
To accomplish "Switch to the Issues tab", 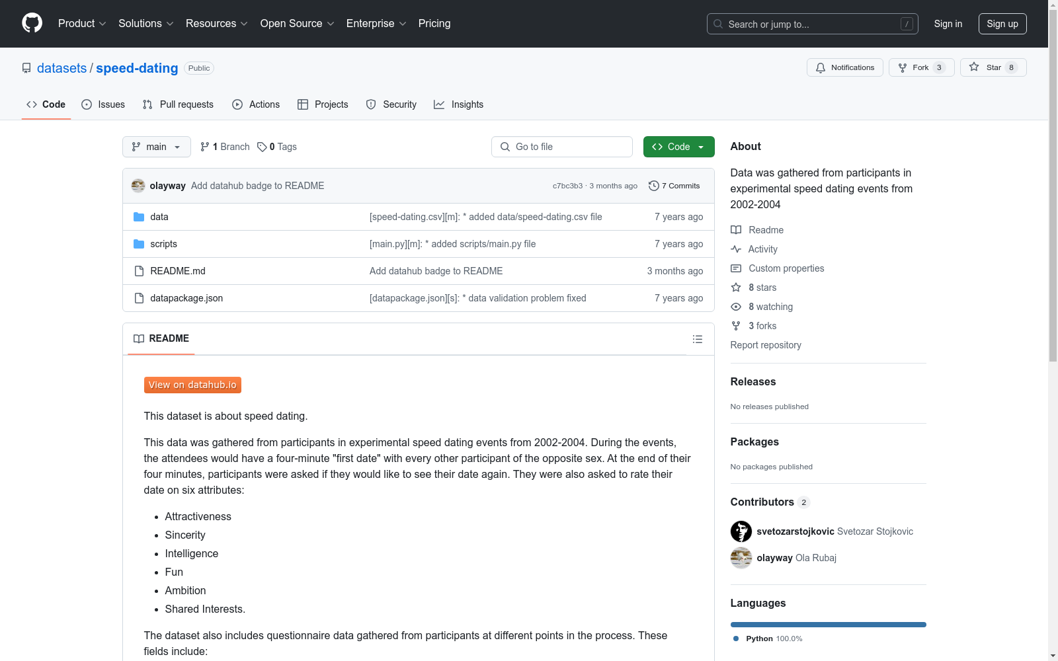I will [x=103, y=104].
